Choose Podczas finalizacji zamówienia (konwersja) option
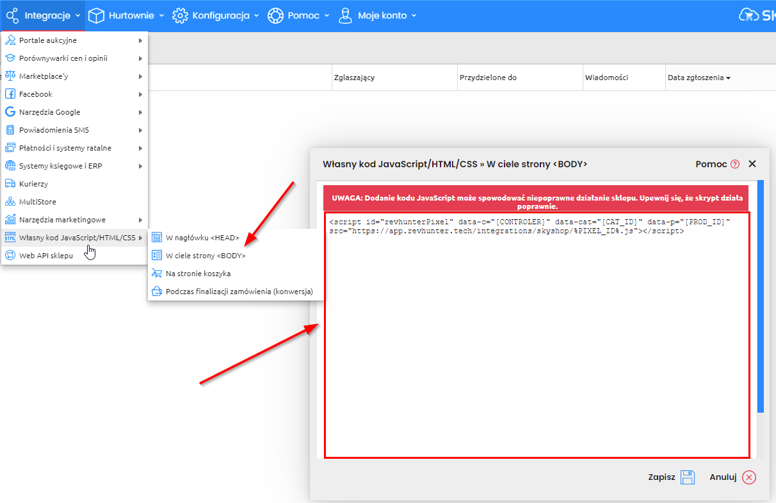This screenshot has height=503, width=776. click(x=236, y=292)
